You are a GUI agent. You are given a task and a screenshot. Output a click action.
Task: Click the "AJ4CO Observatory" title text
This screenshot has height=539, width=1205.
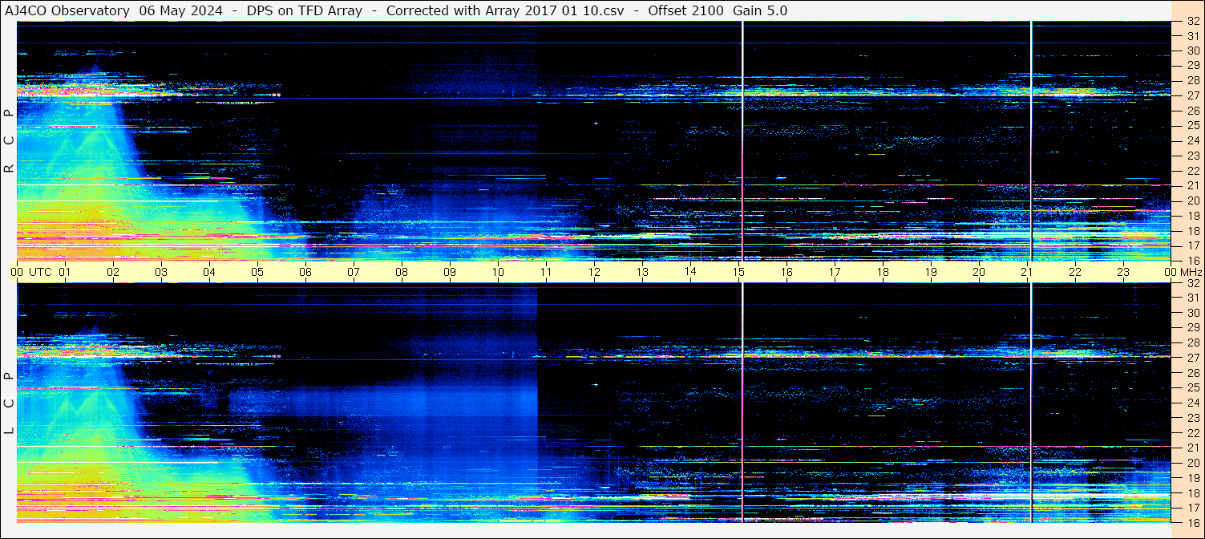pos(67,10)
